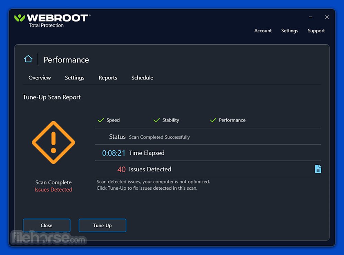344x255 pixels.
Task: Click the 'Click Tune-Up to fix issues' message
Action: pos(147,188)
